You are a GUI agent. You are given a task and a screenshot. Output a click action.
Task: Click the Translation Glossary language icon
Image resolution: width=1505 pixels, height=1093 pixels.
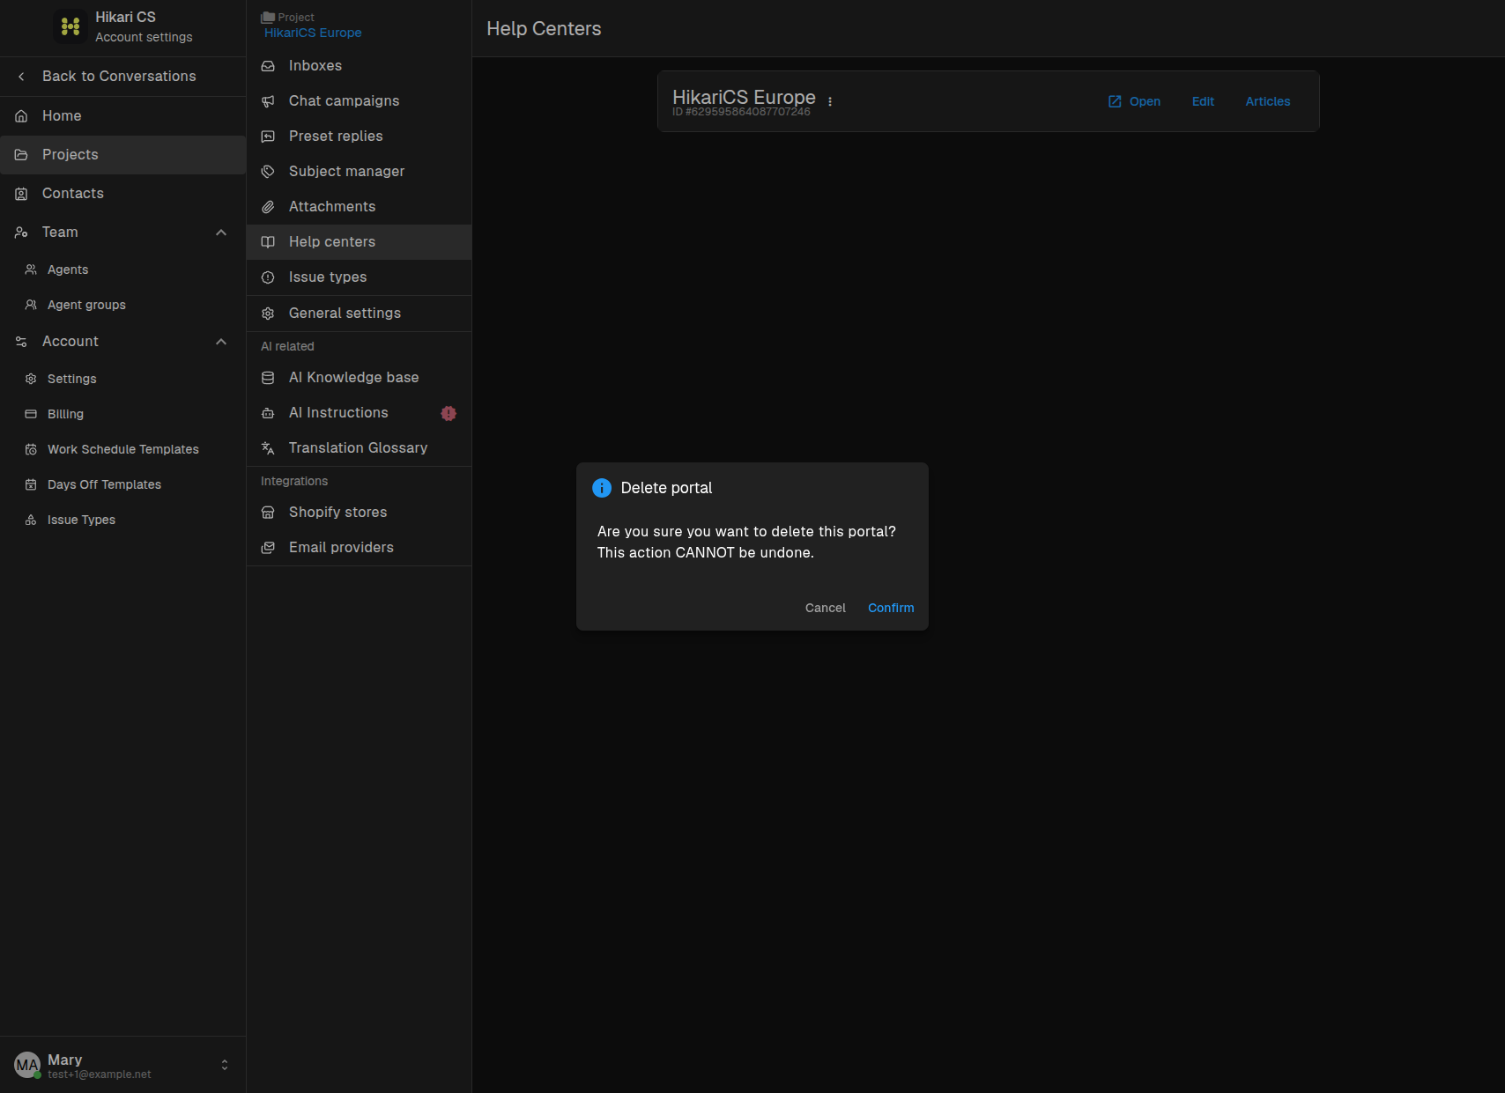[x=268, y=448]
